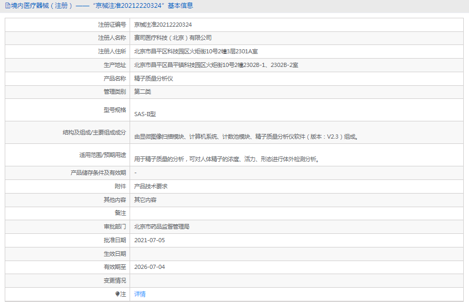469x305 pixels.
Task: Click registrant name 赛司医疗科技（北京）有限公司
Action: pos(173,38)
